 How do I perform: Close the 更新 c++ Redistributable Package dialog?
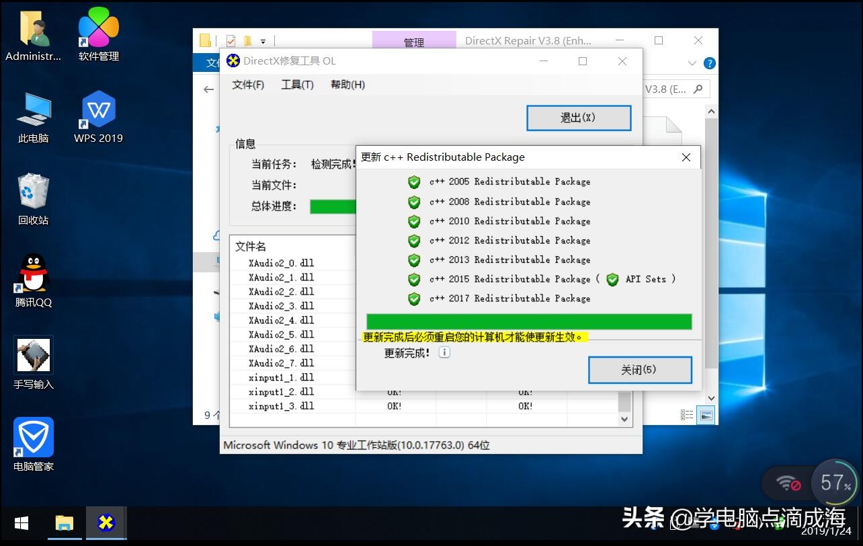pos(686,157)
